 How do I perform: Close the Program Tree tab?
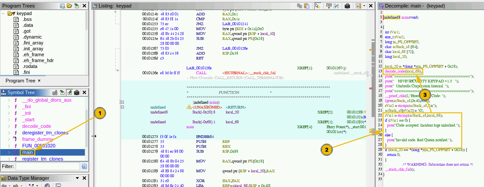[x=39, y=81]
